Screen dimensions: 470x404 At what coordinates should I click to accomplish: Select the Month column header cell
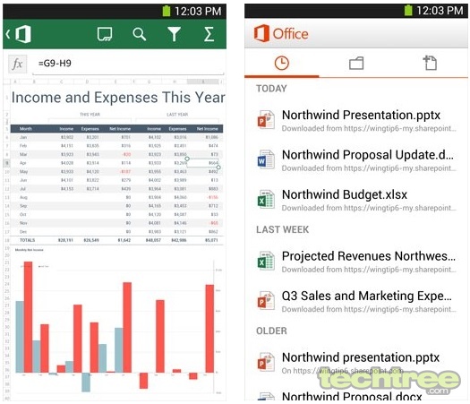(26, 129)
